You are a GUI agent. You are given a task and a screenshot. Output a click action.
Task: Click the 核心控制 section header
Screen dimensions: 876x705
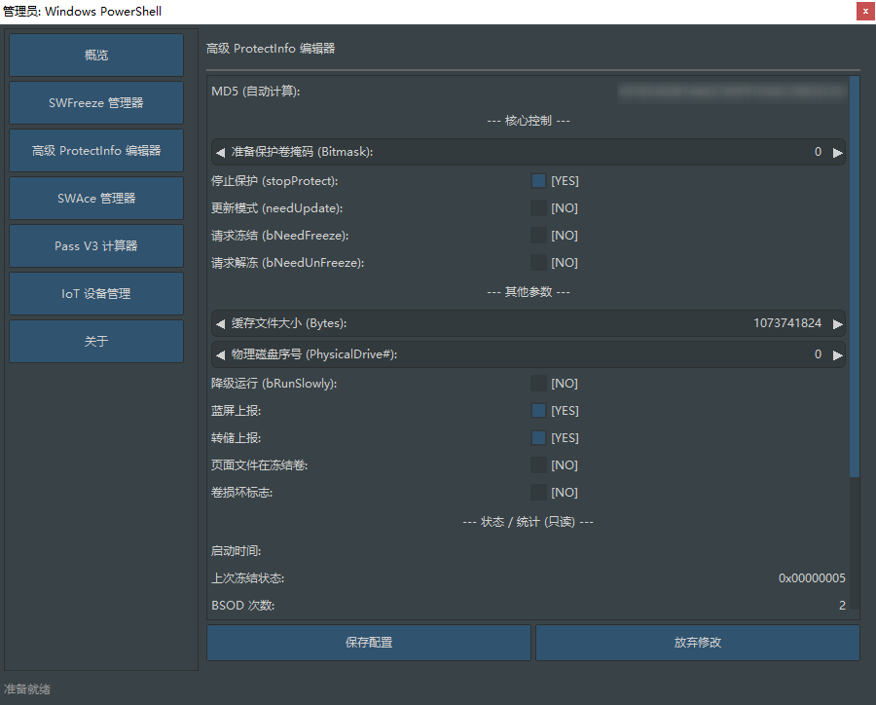coord(528,121)
